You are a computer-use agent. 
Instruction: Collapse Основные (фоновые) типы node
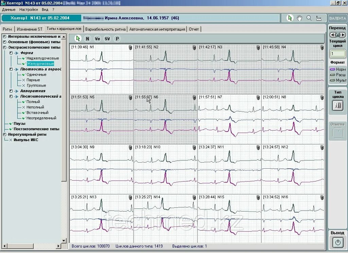coord(5,42)
